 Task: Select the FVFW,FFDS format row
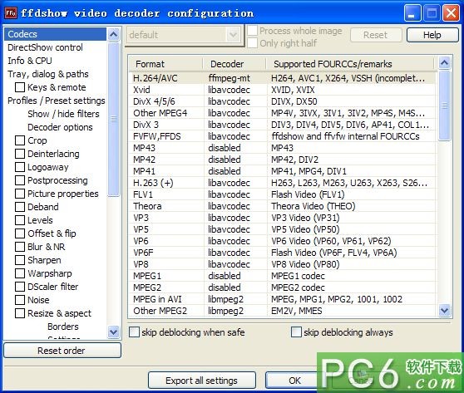coord(283,136)
